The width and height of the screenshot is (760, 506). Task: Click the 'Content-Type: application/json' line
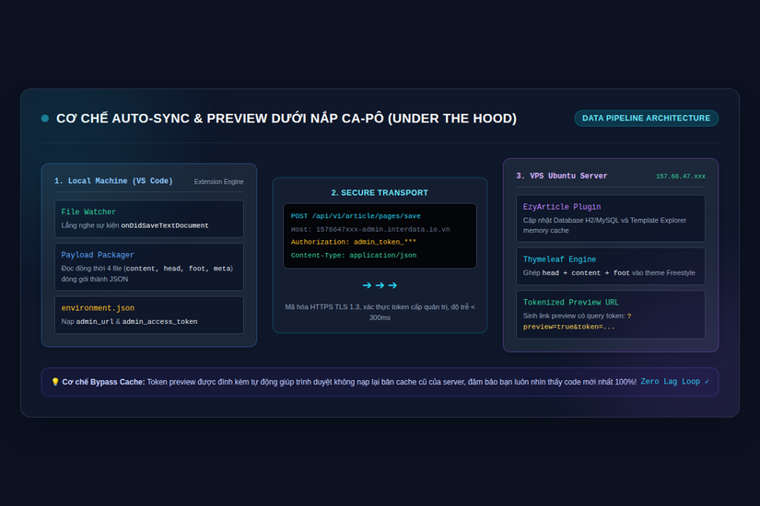click(x=354, y=255)
